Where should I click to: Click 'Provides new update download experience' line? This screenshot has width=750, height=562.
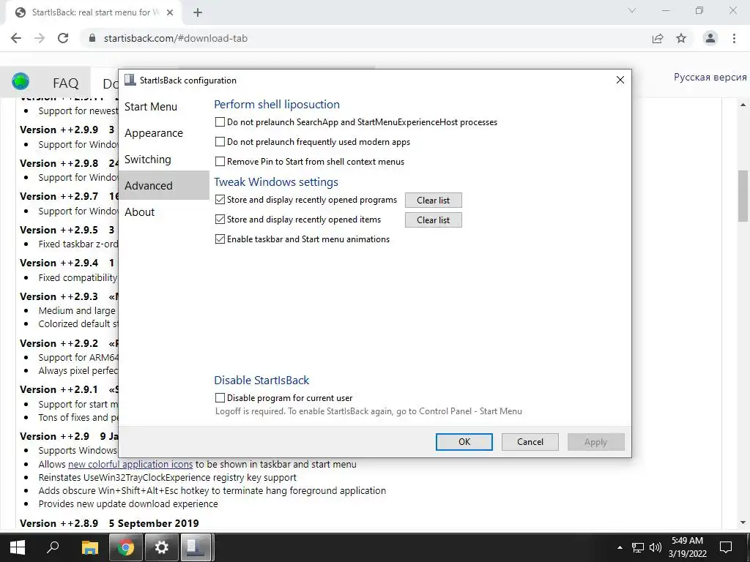pos(128,503)
